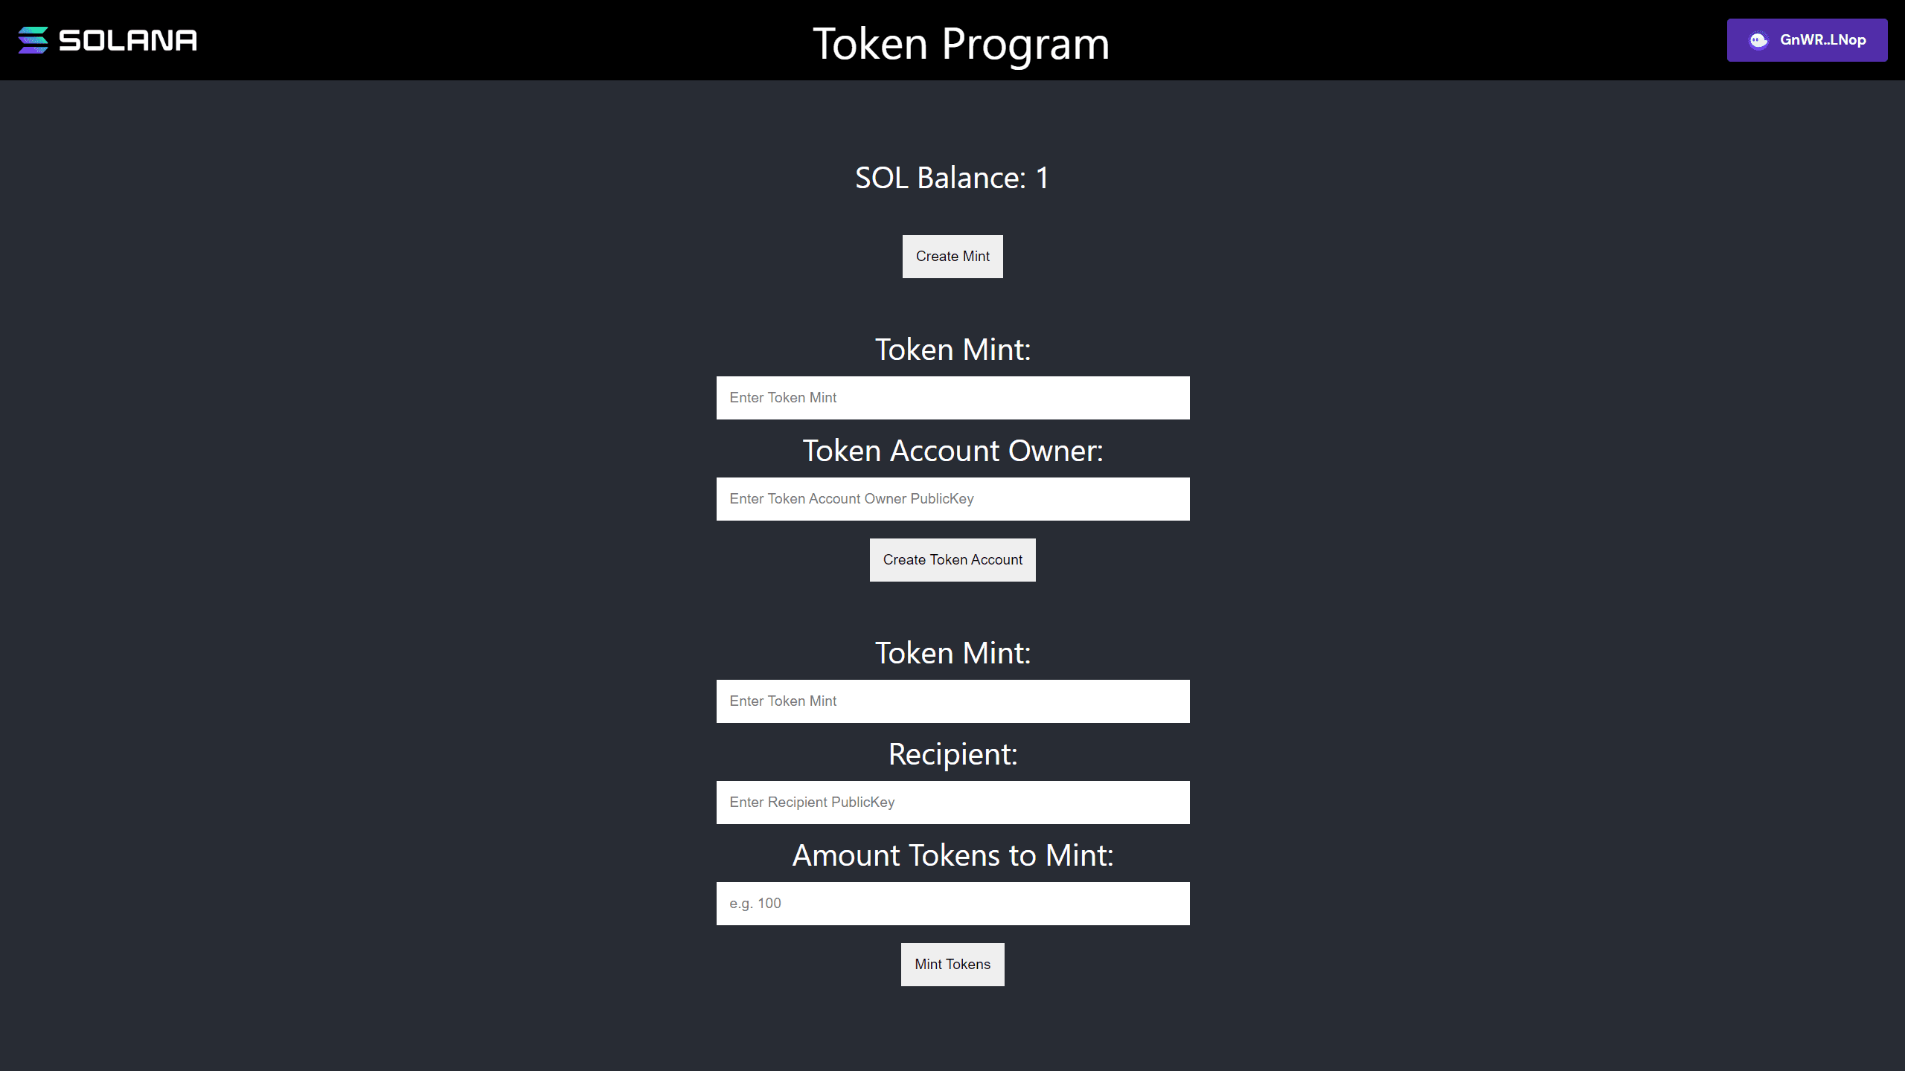This screenshot has height=1071, width=1905.
Task: Enter text in second Token Mint field
Action: click(x=952, y=701)
